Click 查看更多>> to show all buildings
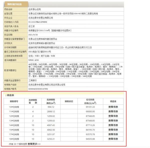 click(34, 144)
